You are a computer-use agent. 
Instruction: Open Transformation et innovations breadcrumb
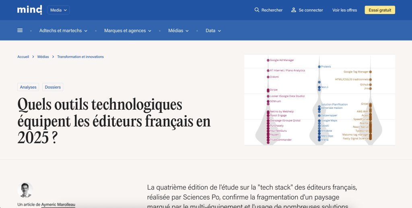coord(80,57)
